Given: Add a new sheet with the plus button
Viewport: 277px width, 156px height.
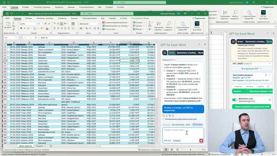Looking at the screenshot, I should [x=51, y=146].
